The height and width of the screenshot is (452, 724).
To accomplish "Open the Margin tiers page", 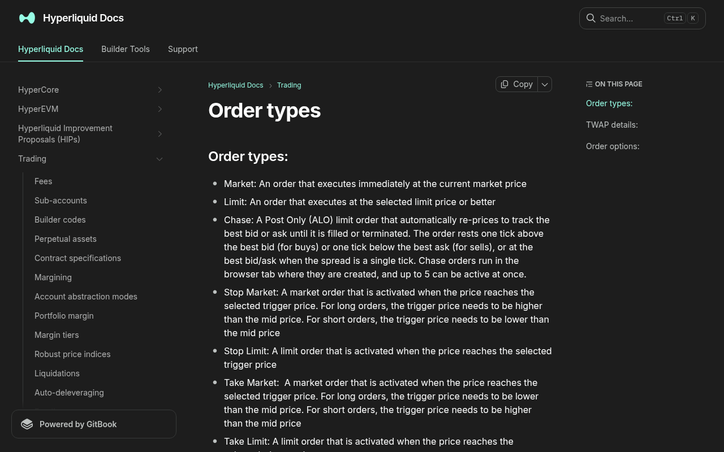I will pos(57,335).
